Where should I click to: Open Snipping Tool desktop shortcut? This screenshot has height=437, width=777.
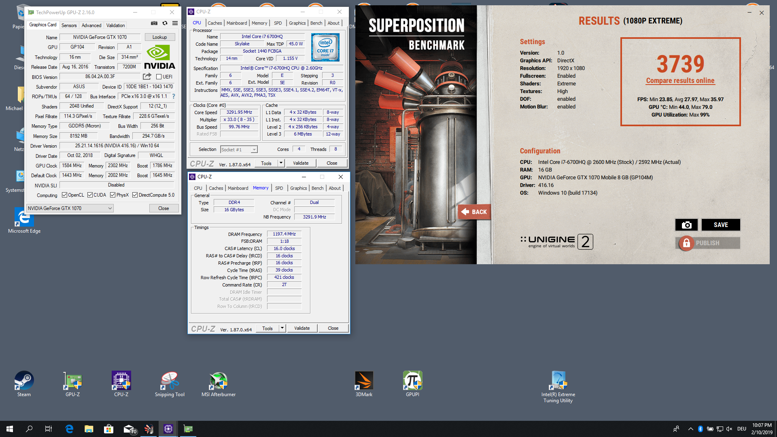tap(170, 384)
